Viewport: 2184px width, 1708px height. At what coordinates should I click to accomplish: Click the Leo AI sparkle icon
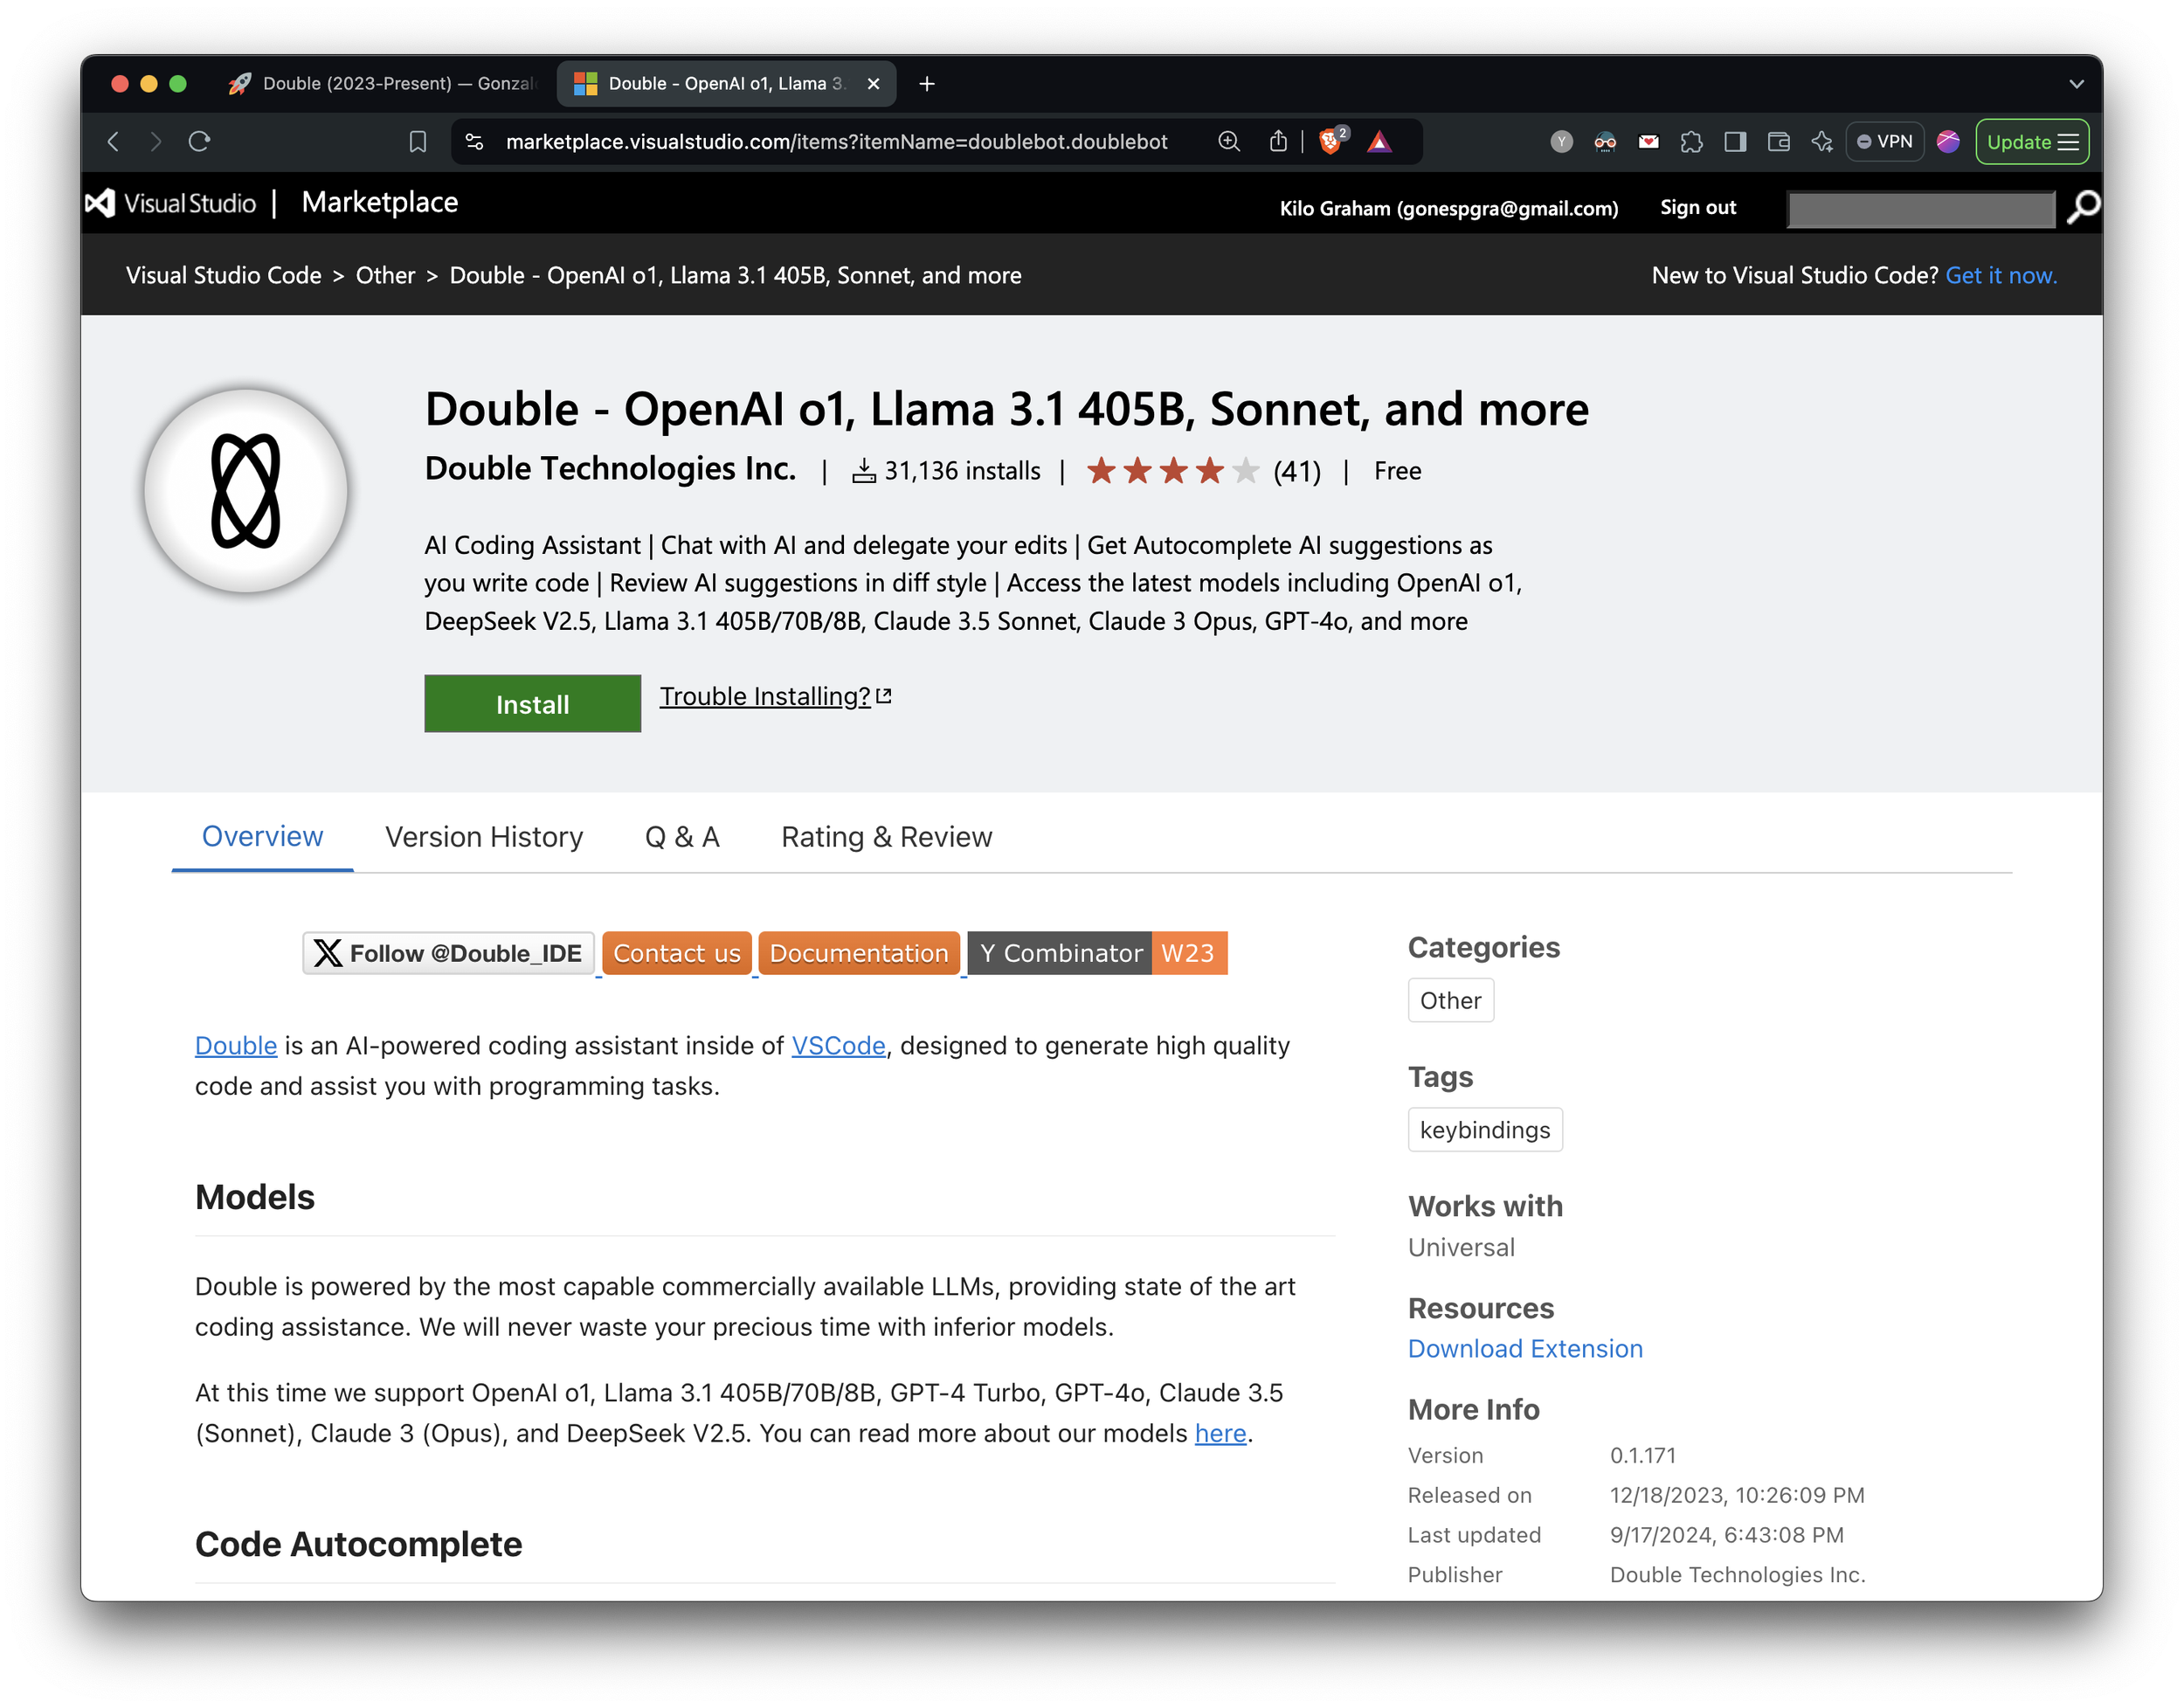coord(1821,142)
